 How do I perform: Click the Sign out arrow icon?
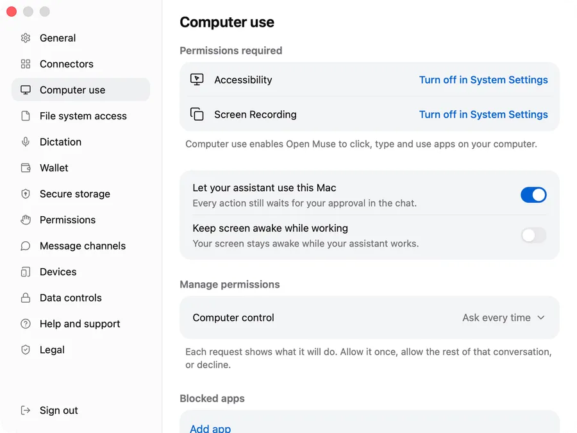(26, 410)
